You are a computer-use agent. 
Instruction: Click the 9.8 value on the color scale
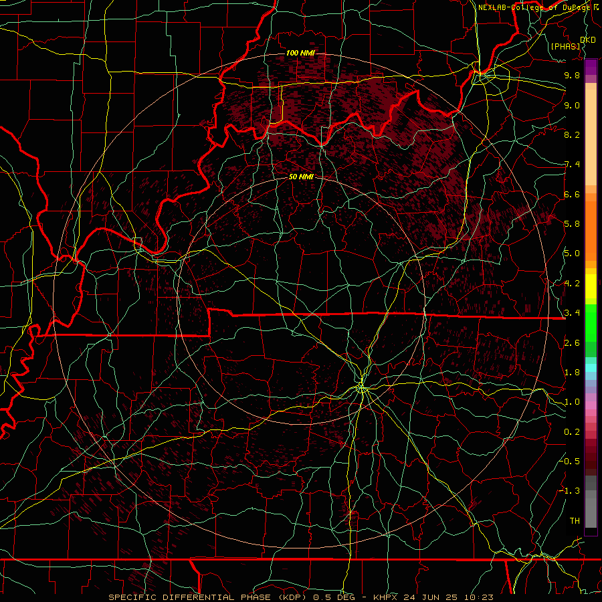(x=572, y=75)
